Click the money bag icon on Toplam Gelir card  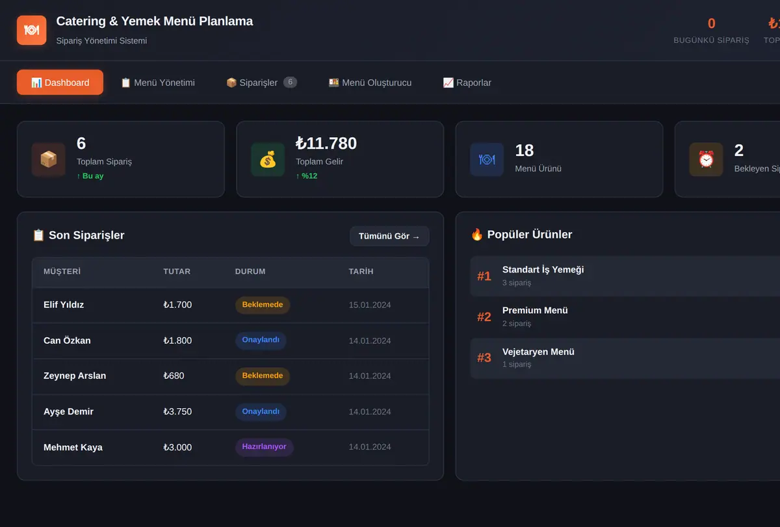point(268,159)
